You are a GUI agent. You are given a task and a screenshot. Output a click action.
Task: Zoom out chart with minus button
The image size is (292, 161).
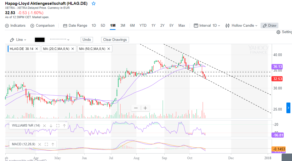coord(136,108)
